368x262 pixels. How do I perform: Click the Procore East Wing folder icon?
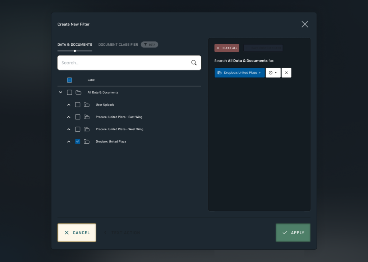[87, 117]
